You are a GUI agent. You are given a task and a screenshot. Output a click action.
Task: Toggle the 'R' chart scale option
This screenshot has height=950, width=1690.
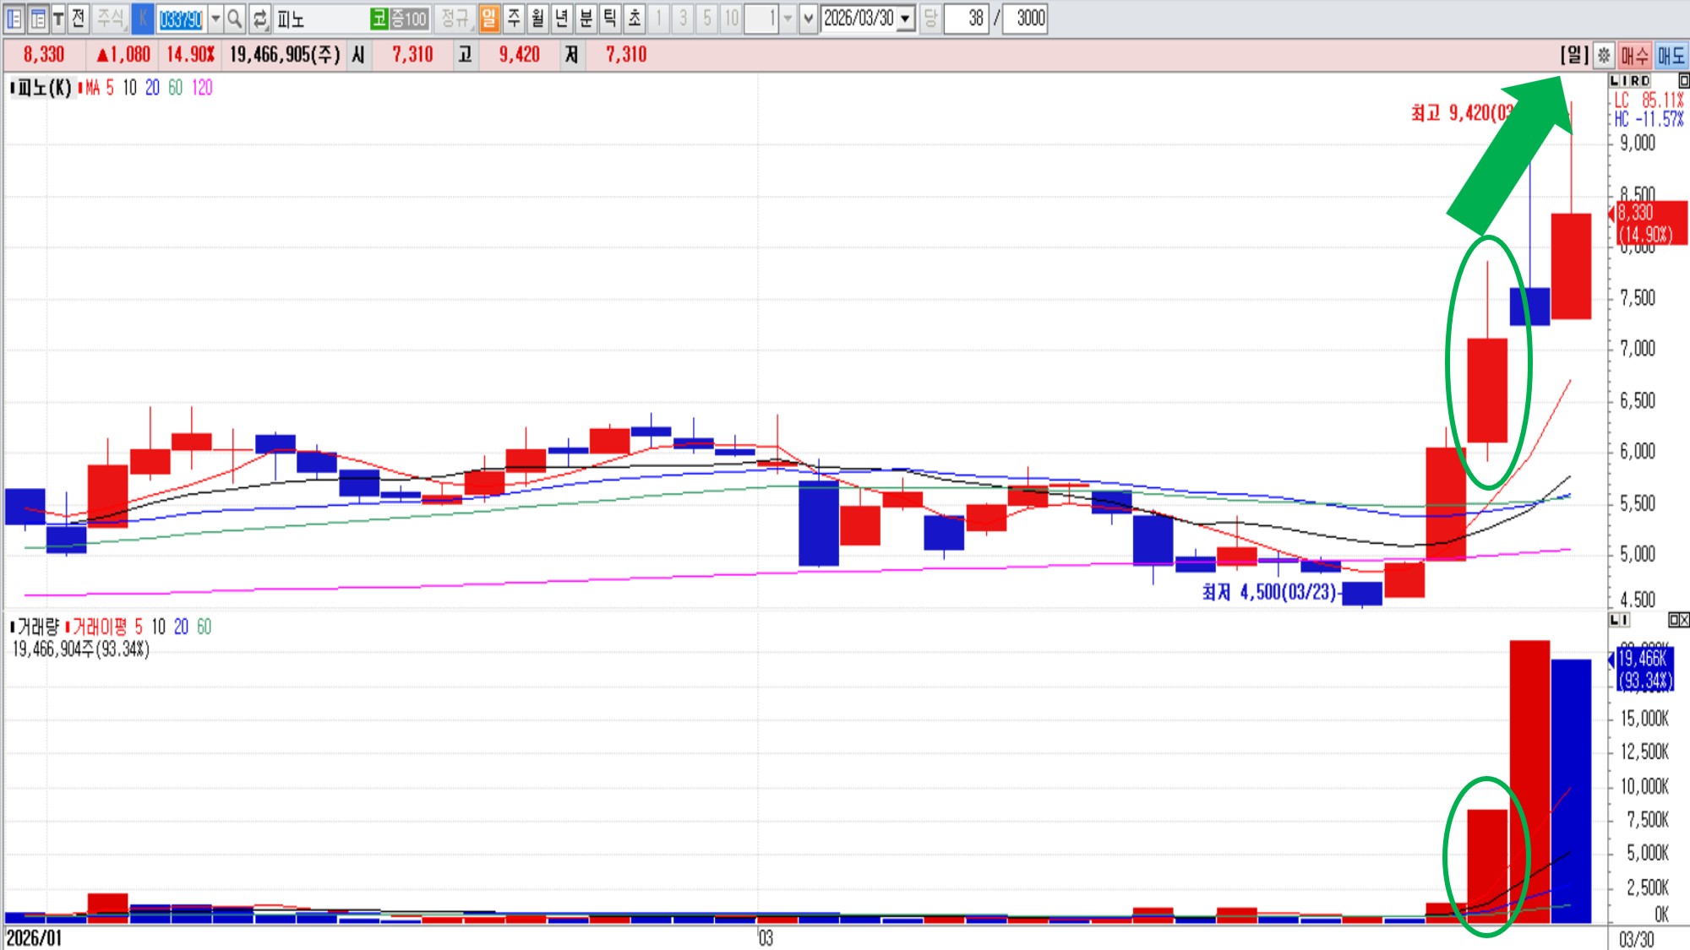1635,80
